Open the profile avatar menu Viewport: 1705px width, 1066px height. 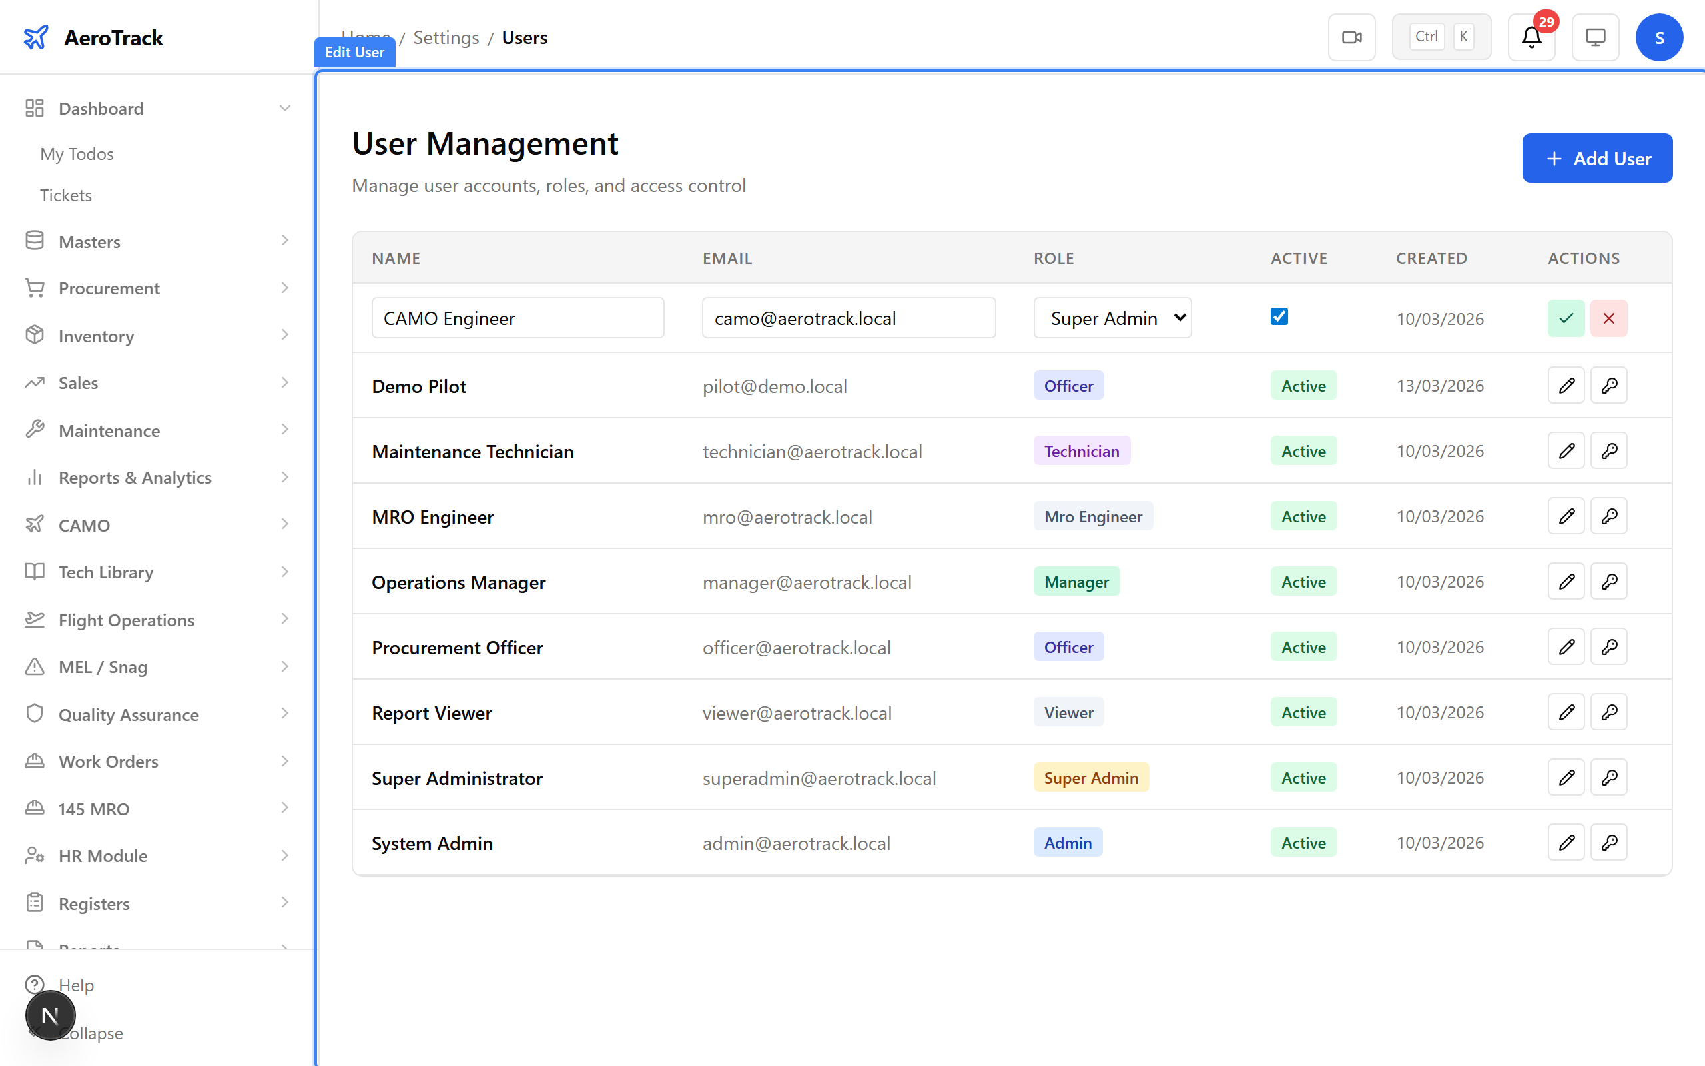click(1659, 37)
